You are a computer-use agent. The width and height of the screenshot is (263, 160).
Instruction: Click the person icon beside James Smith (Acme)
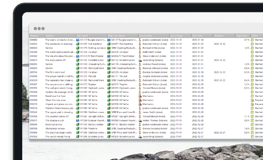pyautogui.click(x=140, y=112)
